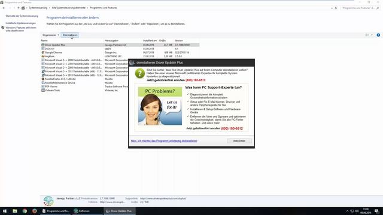Click the DVDx 4.1 icon in the program list
Screen dimensions: 383x215
click(x=43, y=49)
